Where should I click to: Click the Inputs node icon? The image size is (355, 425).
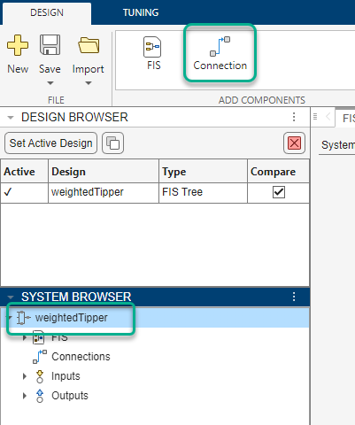(x=40, y=376)
